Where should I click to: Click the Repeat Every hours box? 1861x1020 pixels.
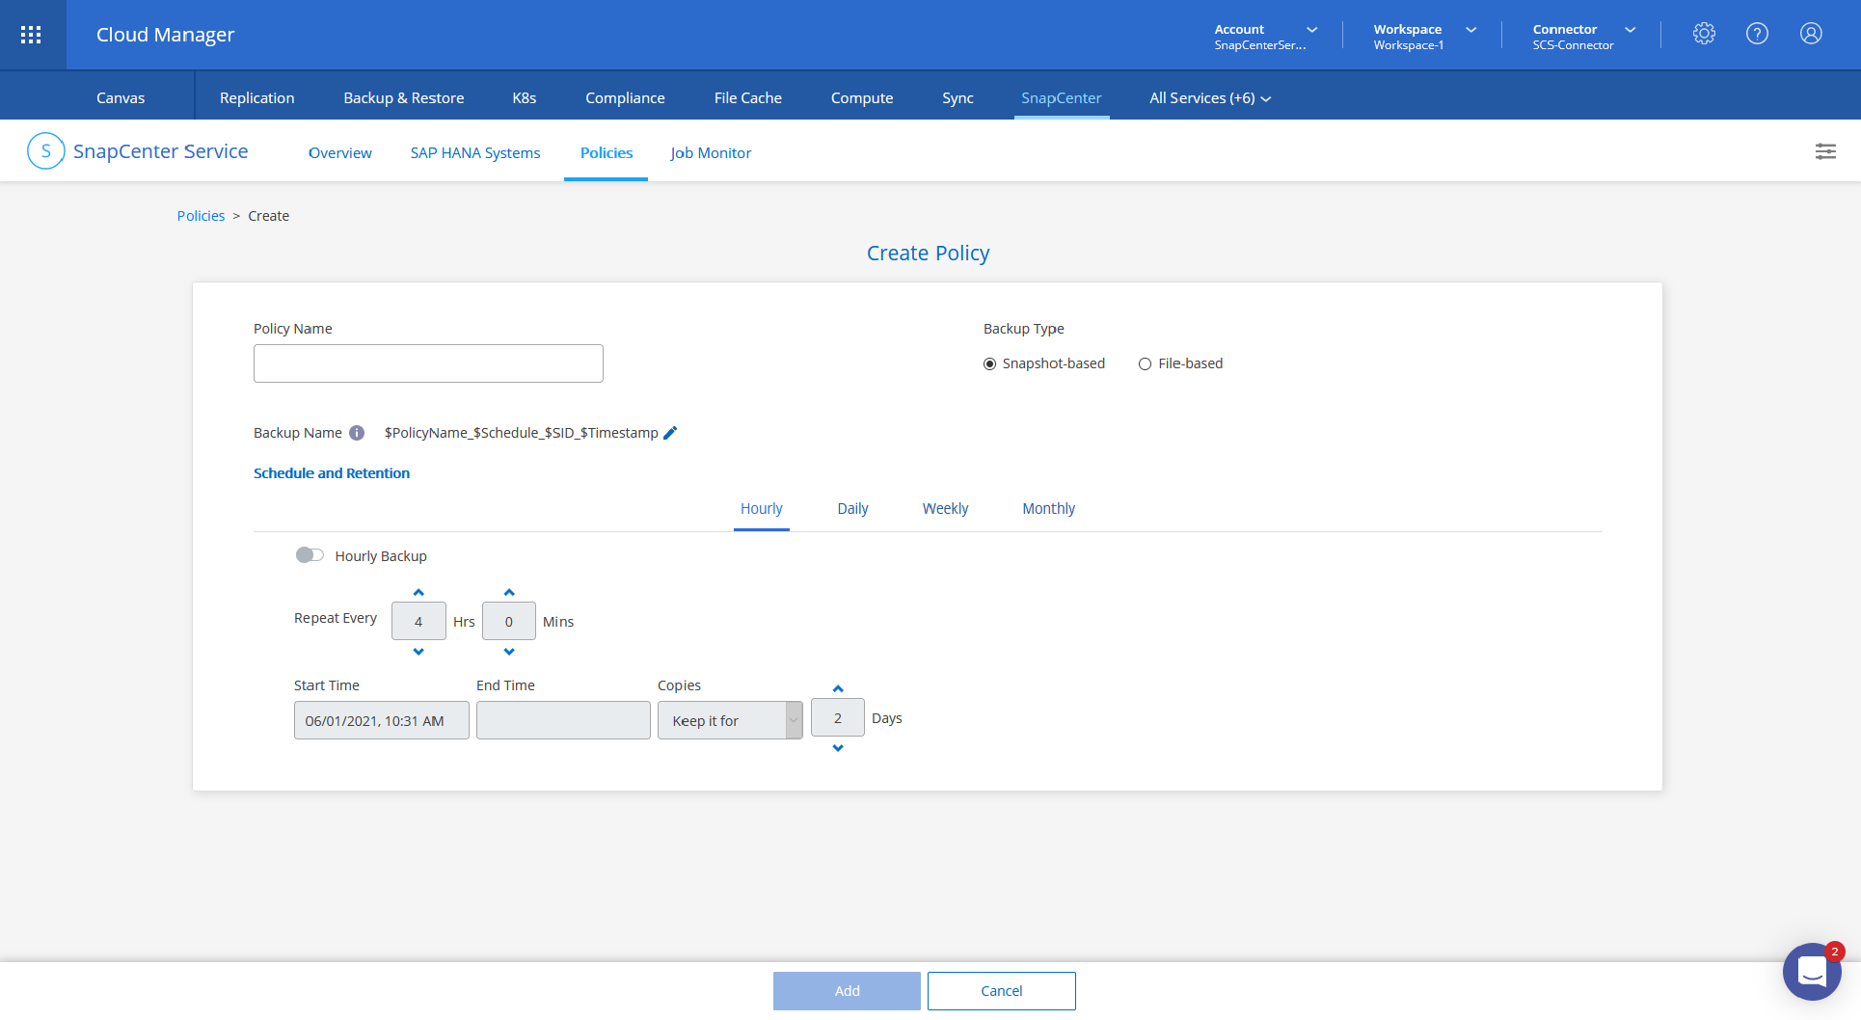pos(418,621)
